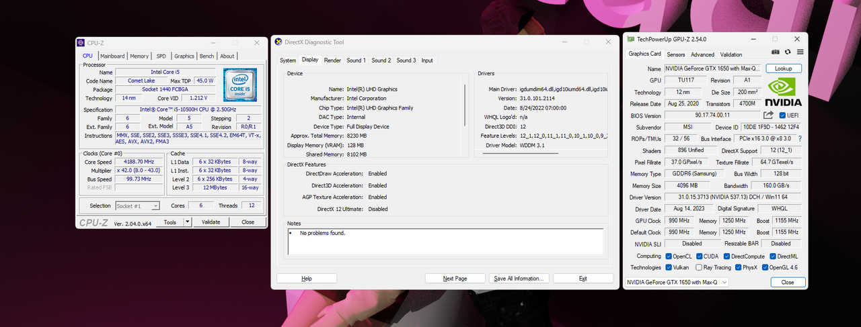This screenshot has width=861, height=327.
Task: Take a screenshot via GPU-Z camera icon
Action: [x=775, y=52]
